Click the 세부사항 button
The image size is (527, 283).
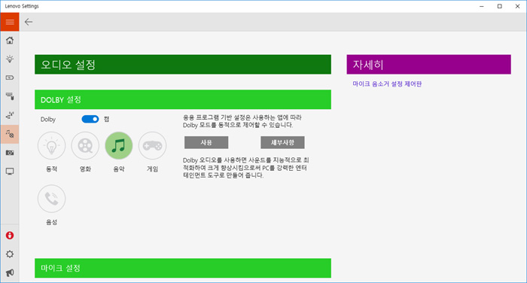pos(282,142)
